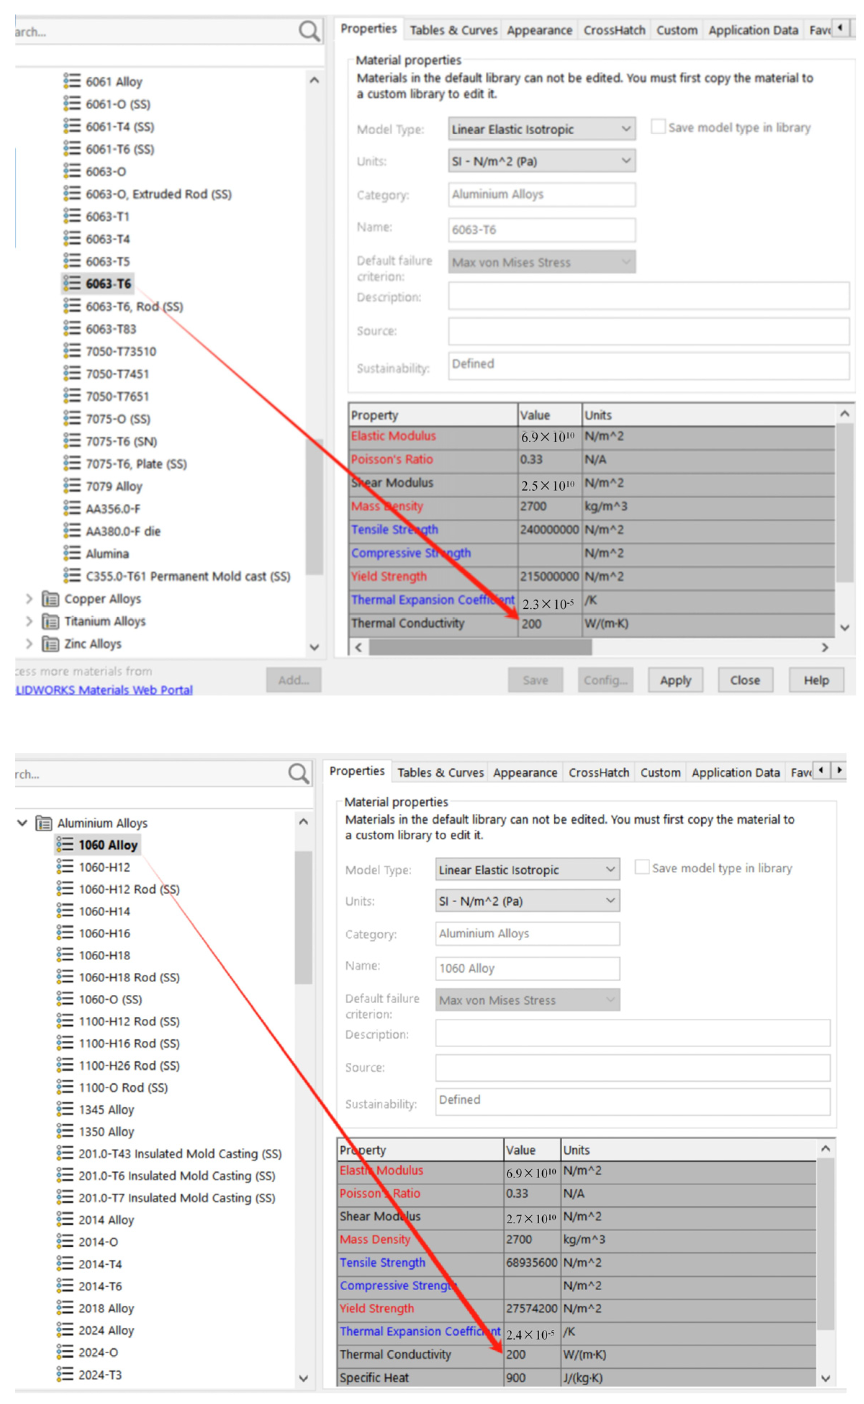Select the 6061 Alloy material icon
Image resolution: width=864 pixels, height=1404 pixels.
[x=72, y=81]
